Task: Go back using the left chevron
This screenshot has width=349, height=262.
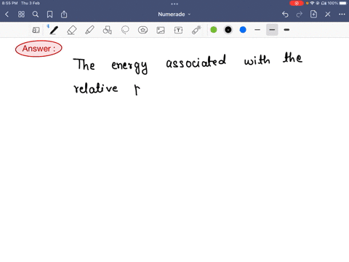Action: 7,15
